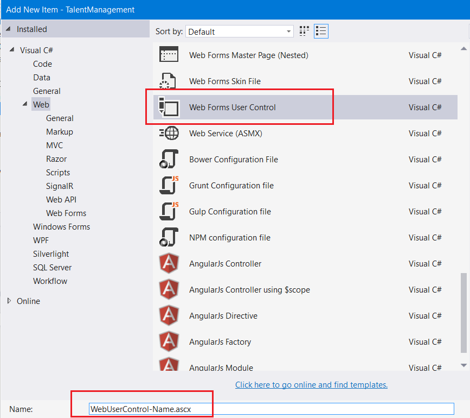Click the AngularJs Controller icon
Viewport: 470px width, 418px height.
coord(169,264)
